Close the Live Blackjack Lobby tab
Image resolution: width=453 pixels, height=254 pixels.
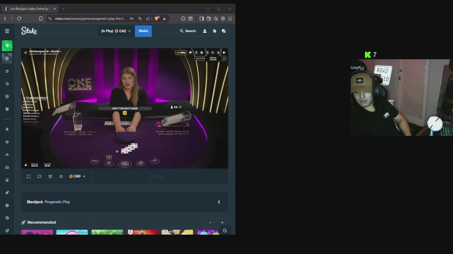54,9
